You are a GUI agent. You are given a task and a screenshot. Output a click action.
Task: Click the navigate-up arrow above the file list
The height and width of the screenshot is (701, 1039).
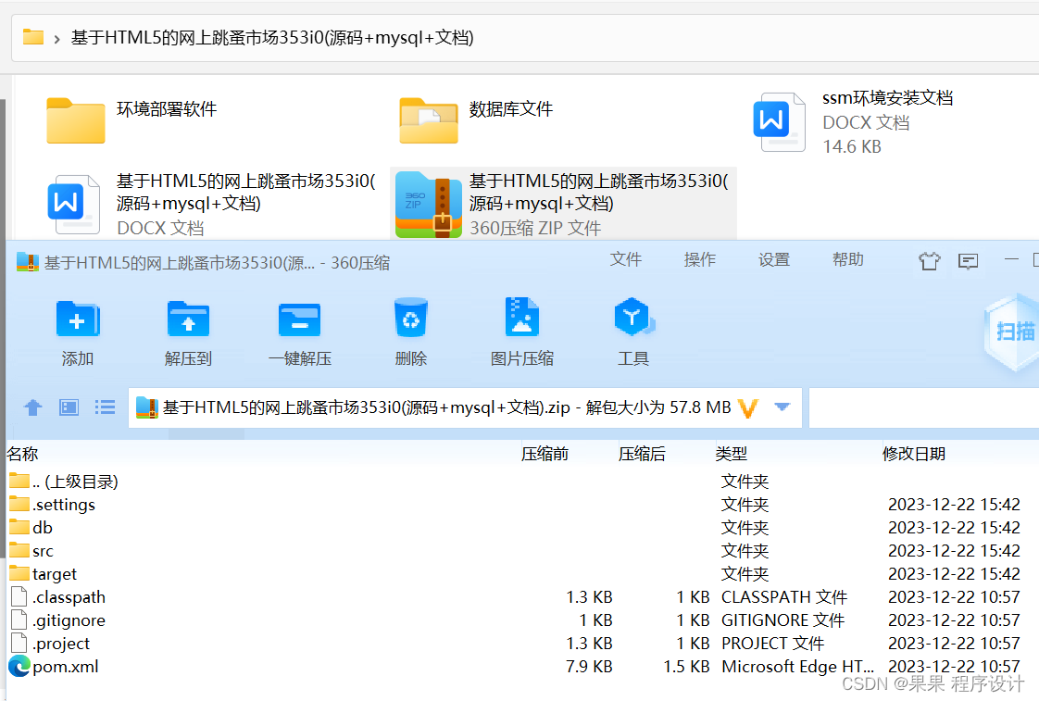pos(33,407)
